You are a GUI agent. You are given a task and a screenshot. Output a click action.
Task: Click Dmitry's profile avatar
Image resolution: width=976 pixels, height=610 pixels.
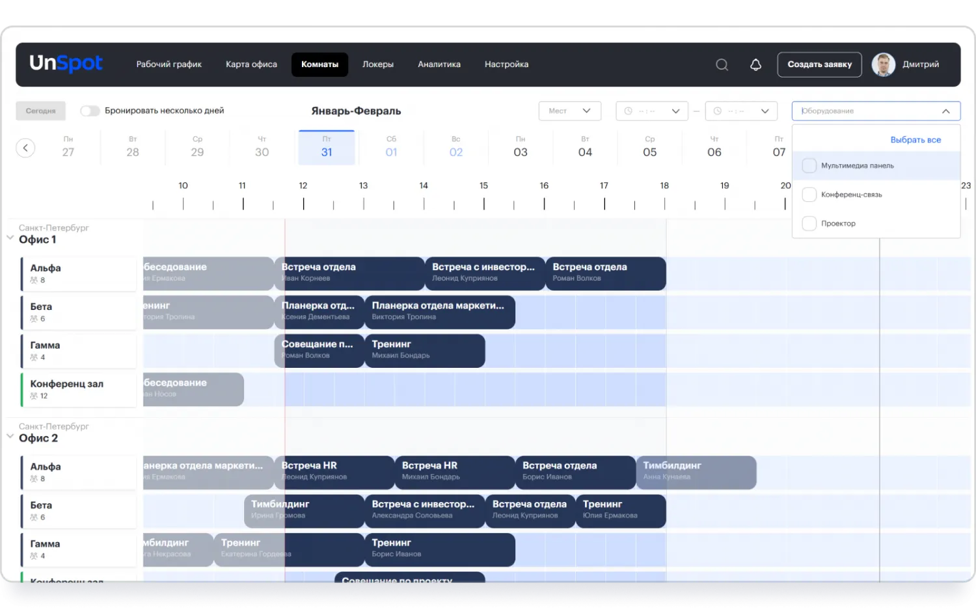point(883,64)
